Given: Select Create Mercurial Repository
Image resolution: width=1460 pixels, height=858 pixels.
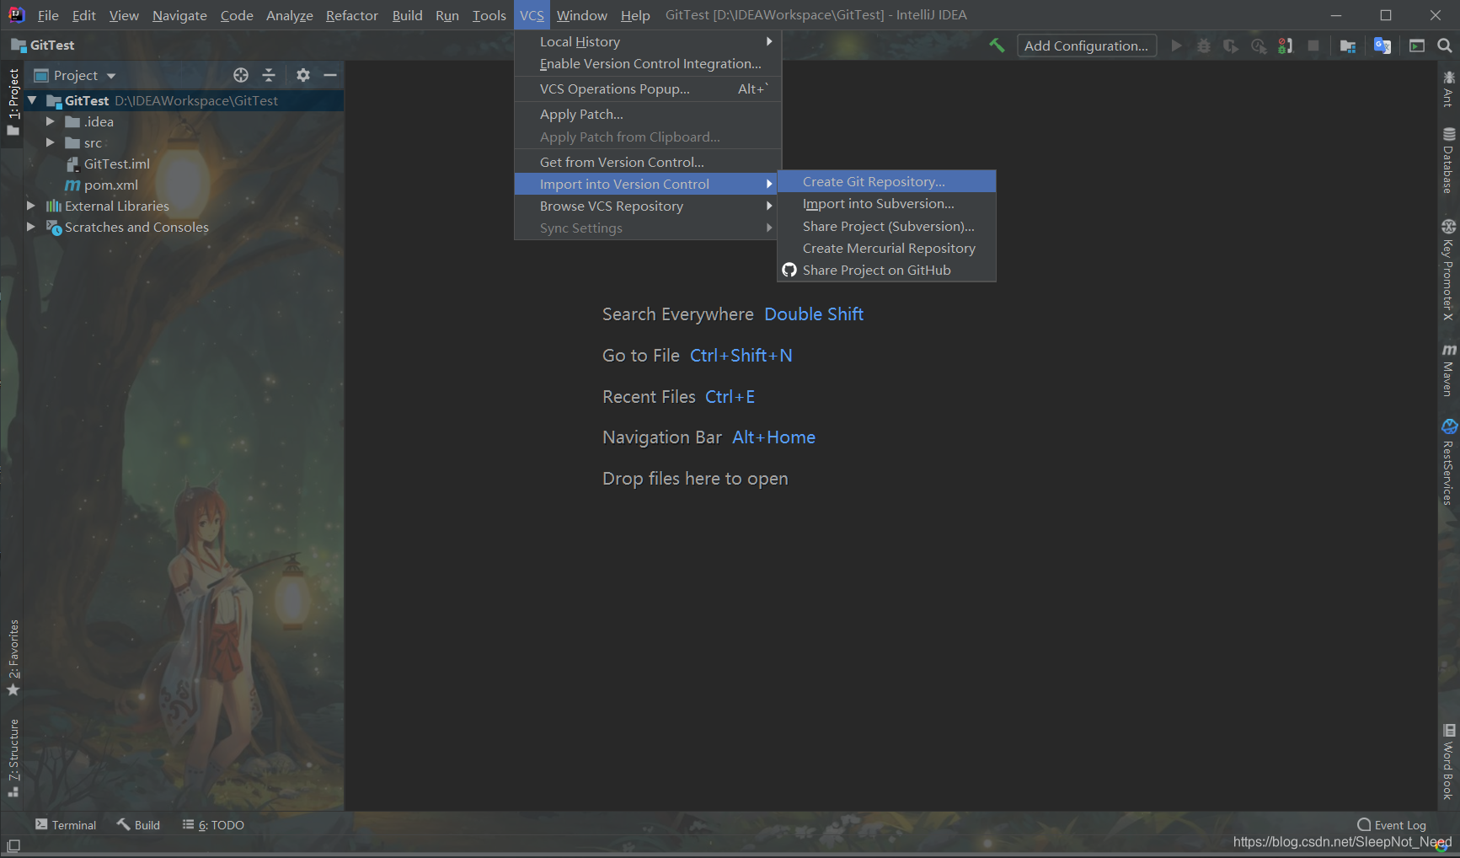Looking at the screenshot, I should 887,248.
